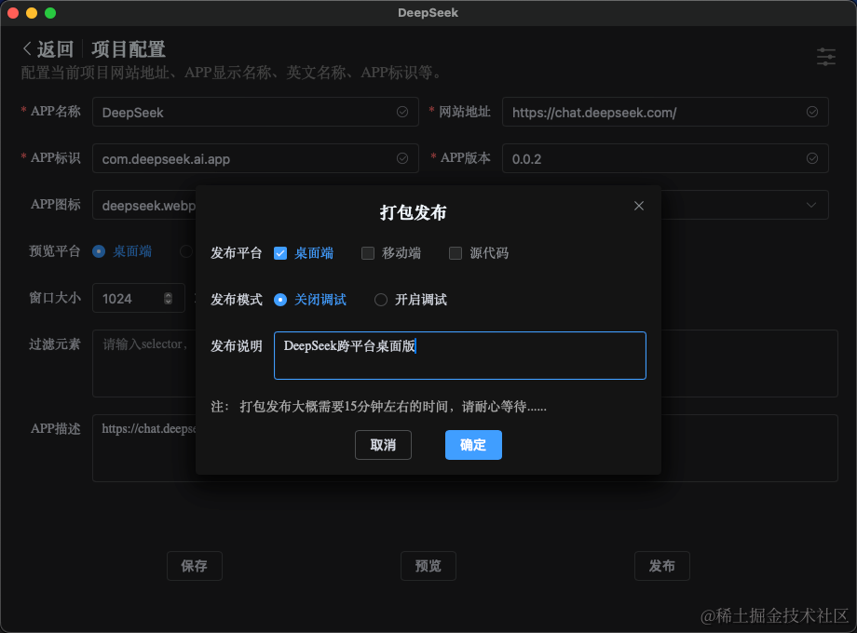Click the APP图标 field deepseek.webp
The image size is (857, 633).
[x=144, y=205]
